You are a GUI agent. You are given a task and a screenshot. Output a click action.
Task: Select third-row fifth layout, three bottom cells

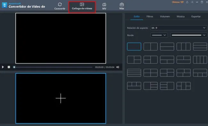(x=200, y=73)
